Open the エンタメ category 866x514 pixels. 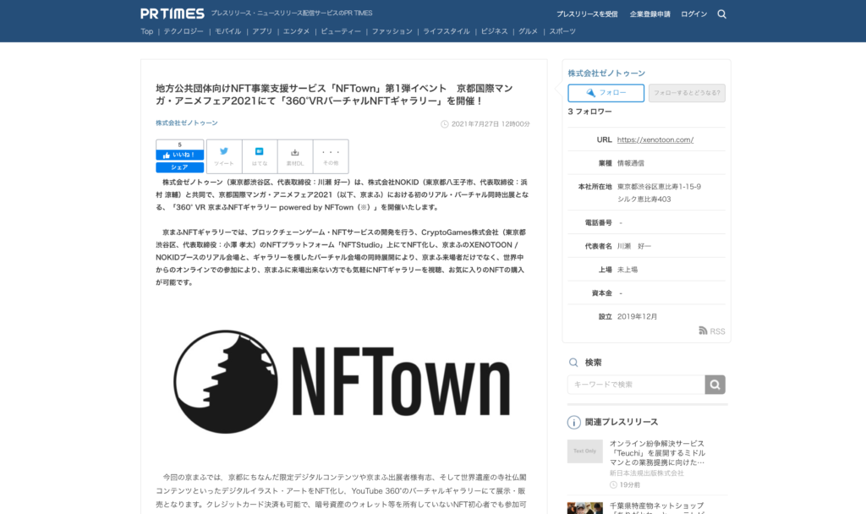(x=296, y=31)
